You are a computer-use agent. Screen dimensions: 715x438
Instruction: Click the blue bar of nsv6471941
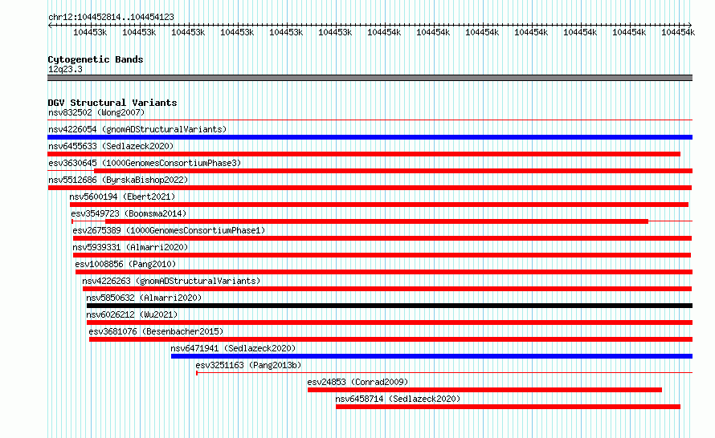[432, 356]
